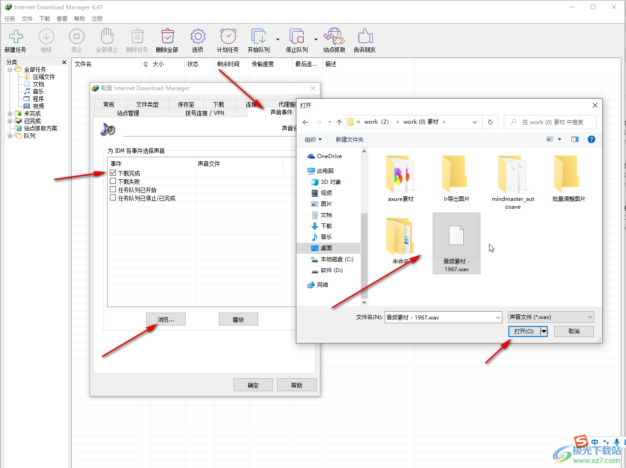The width and height of the screenshot is (626, 468).
Task: Click the 删除全部 toolbar icon
Action: click(x=167, y=36)
